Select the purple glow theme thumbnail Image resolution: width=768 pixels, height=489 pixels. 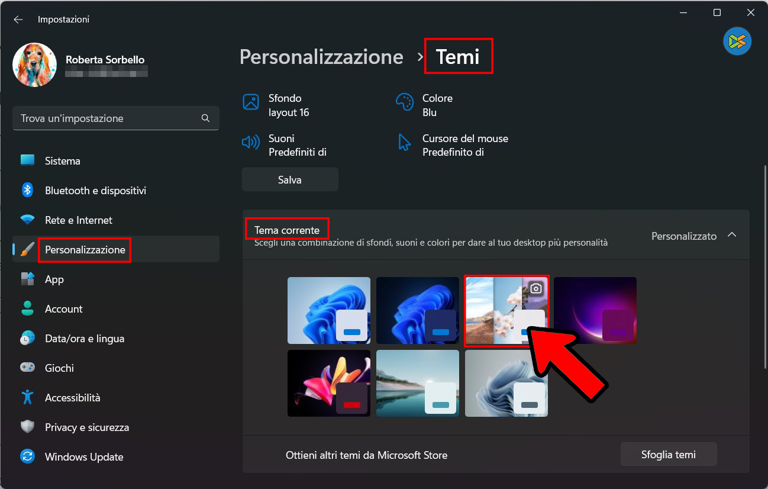click(x=595, y=310)
